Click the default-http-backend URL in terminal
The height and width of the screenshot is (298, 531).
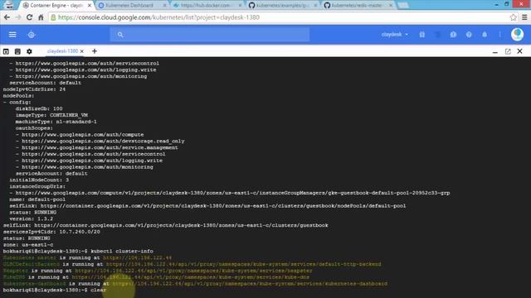click(243, 264)
